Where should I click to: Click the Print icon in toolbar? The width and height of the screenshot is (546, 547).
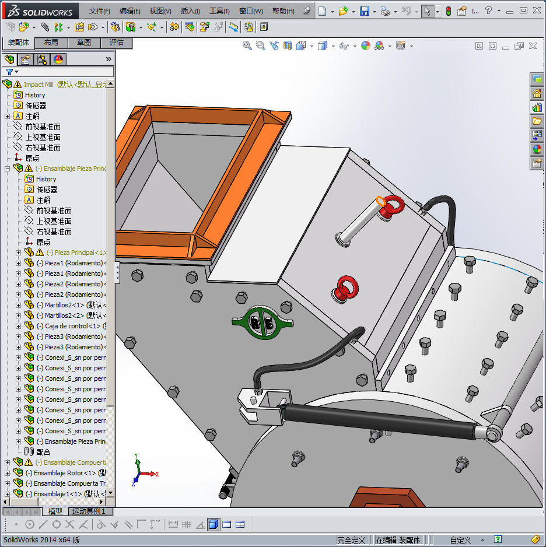385,11
